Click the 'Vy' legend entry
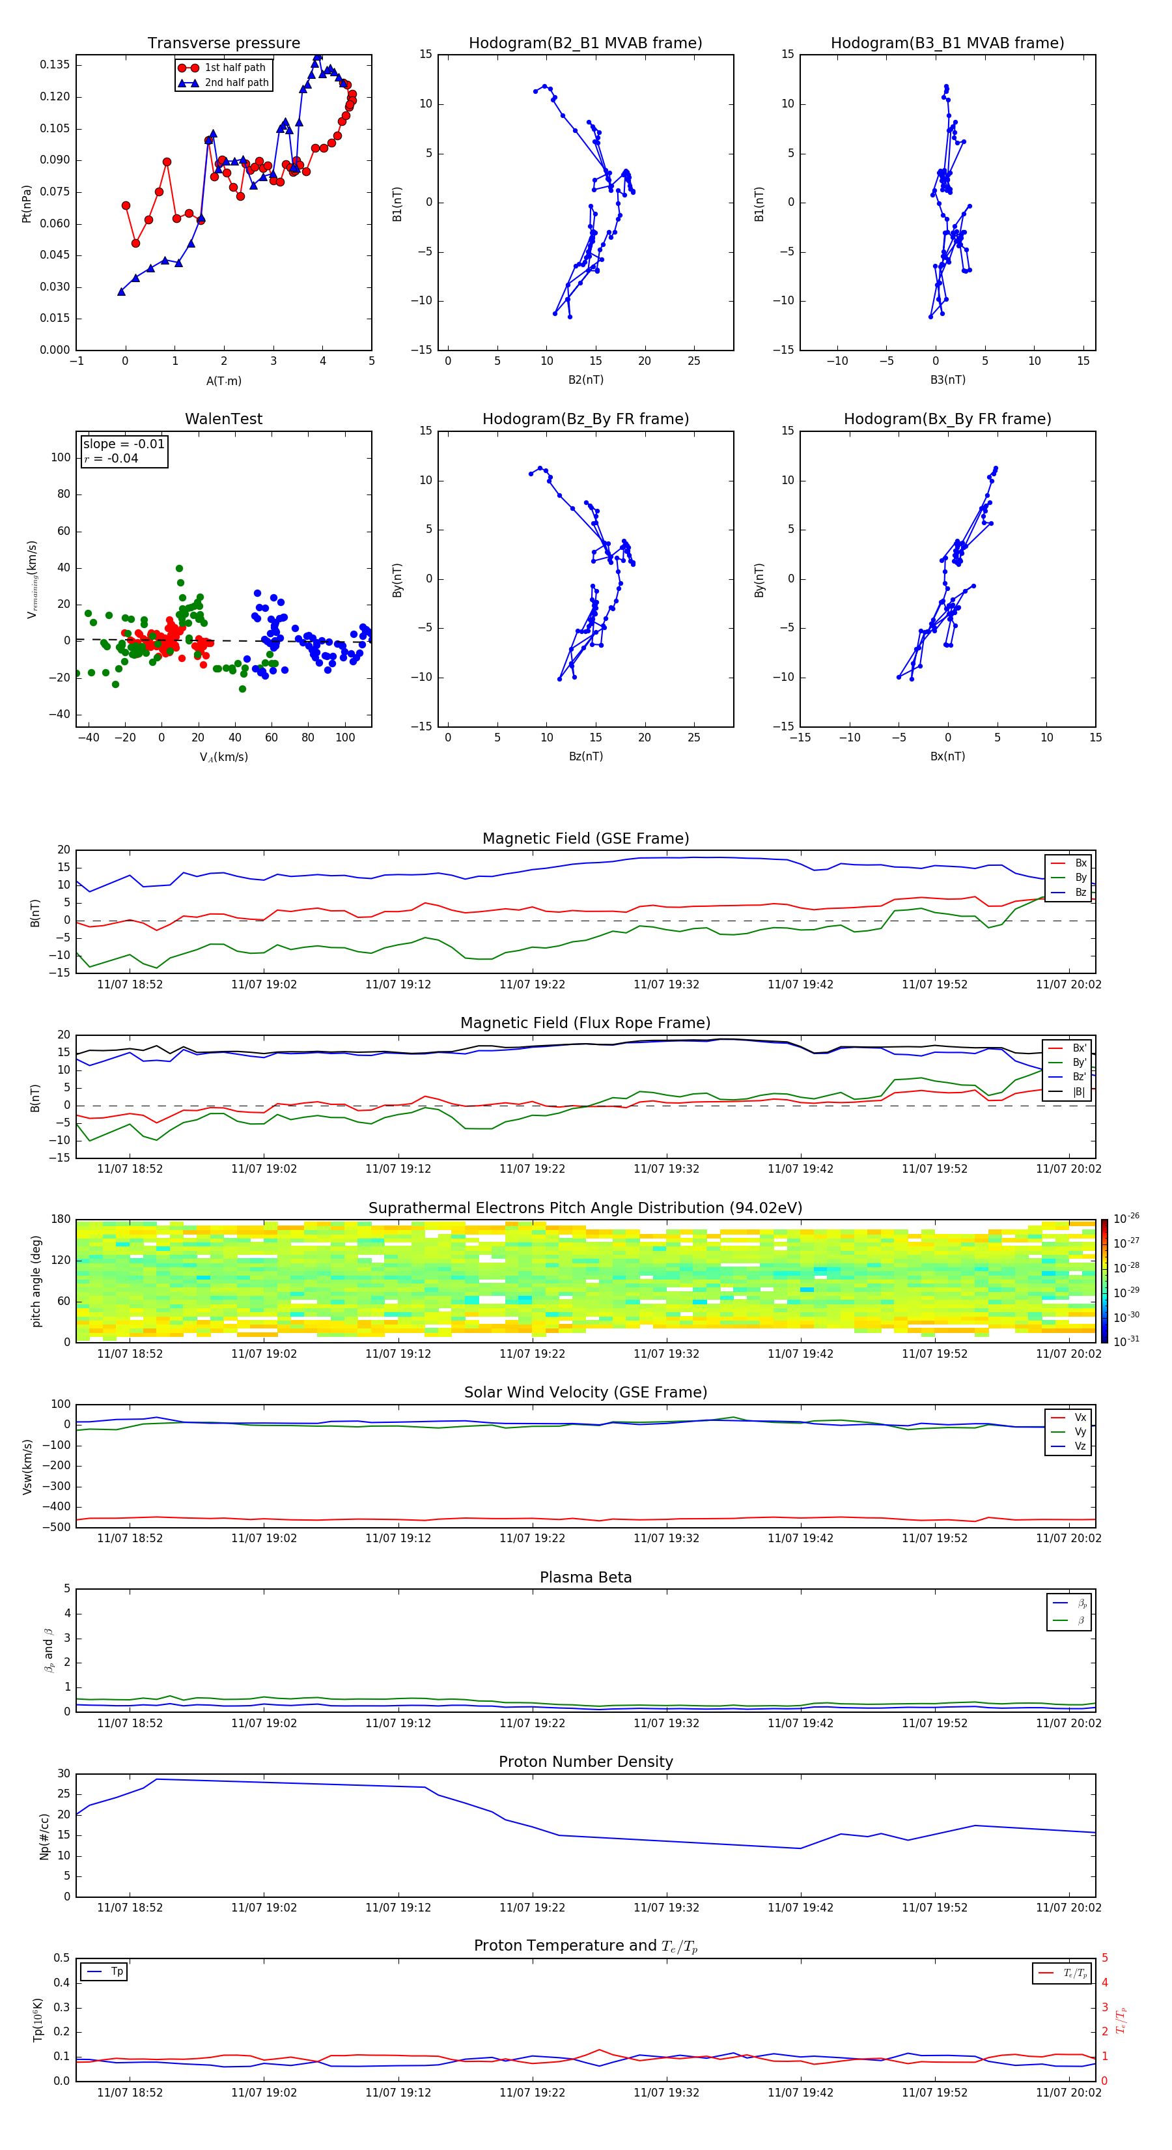The image size is (1172, 2150). 1069,1431
